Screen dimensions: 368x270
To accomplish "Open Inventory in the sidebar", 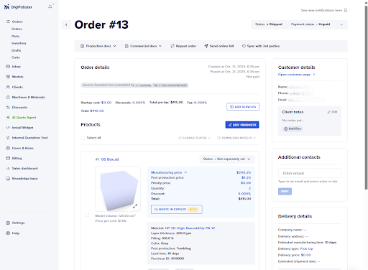I will [x=19, y=43].
